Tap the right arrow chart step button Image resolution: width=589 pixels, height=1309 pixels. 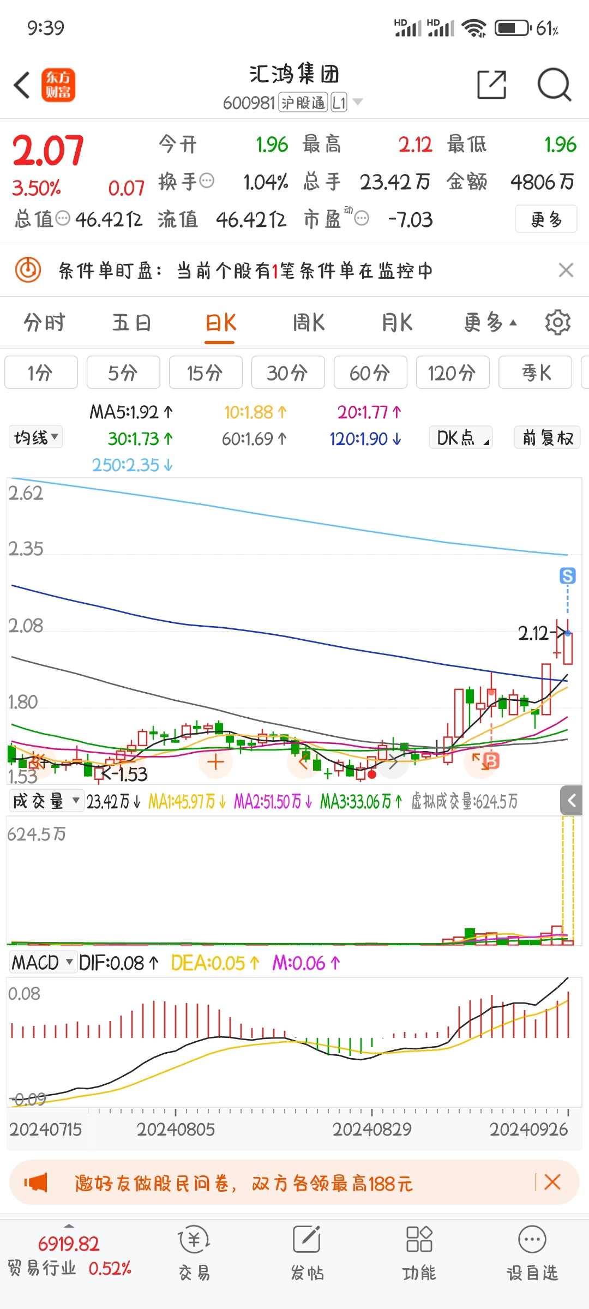pyautogui.click(x=392, y=762)
